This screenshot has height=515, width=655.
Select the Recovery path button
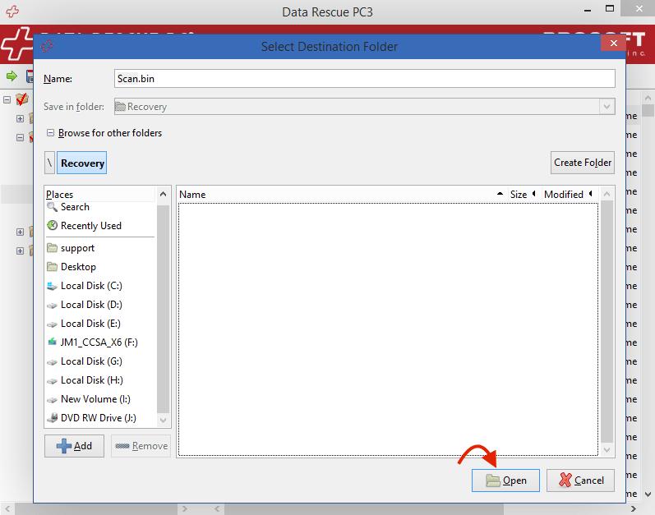coord(82,163)
